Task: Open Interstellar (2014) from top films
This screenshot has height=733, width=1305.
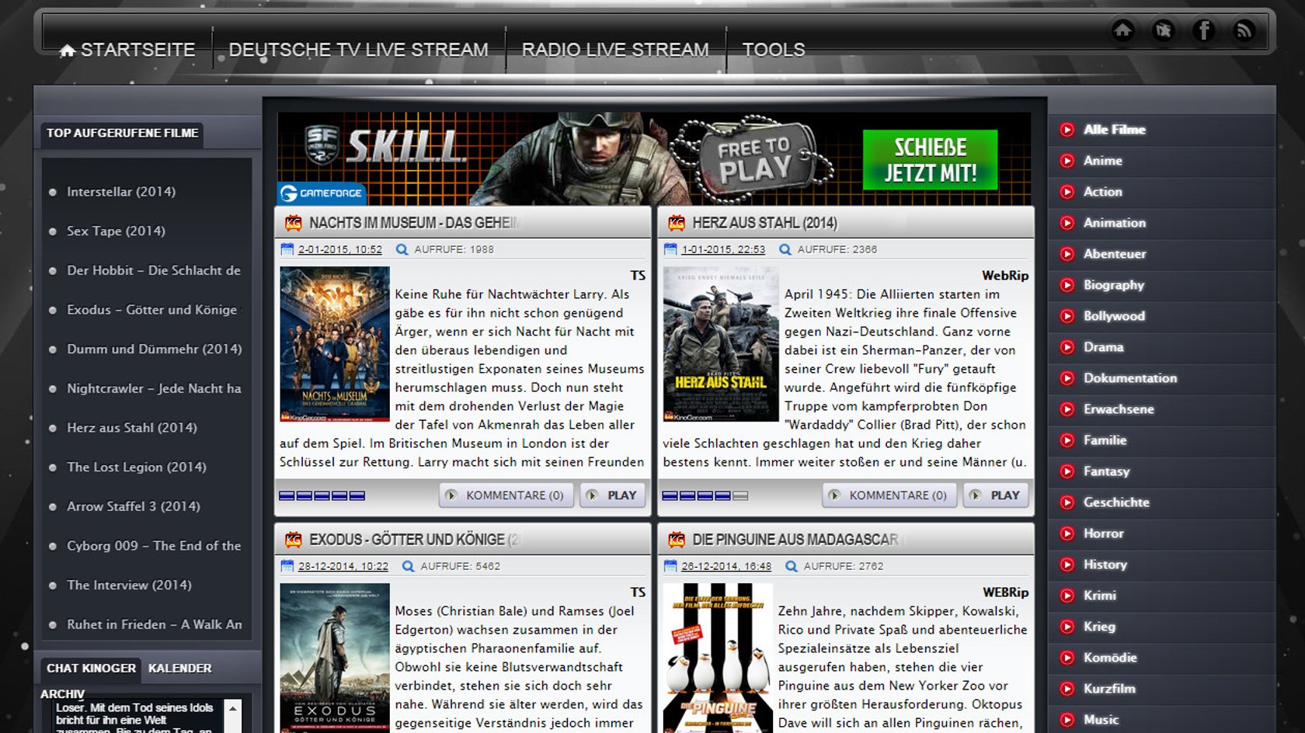Action: point(121,192)
